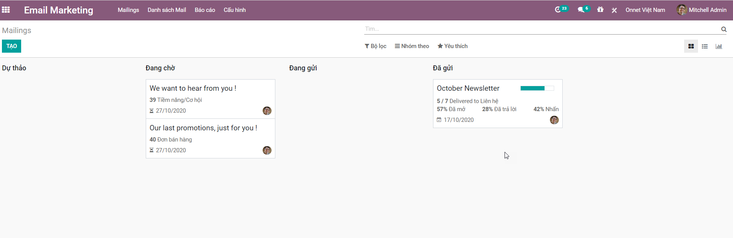Click the search magnifier icon
The width and height of the screenshot is (733, 238).
(x=724, y=29)
